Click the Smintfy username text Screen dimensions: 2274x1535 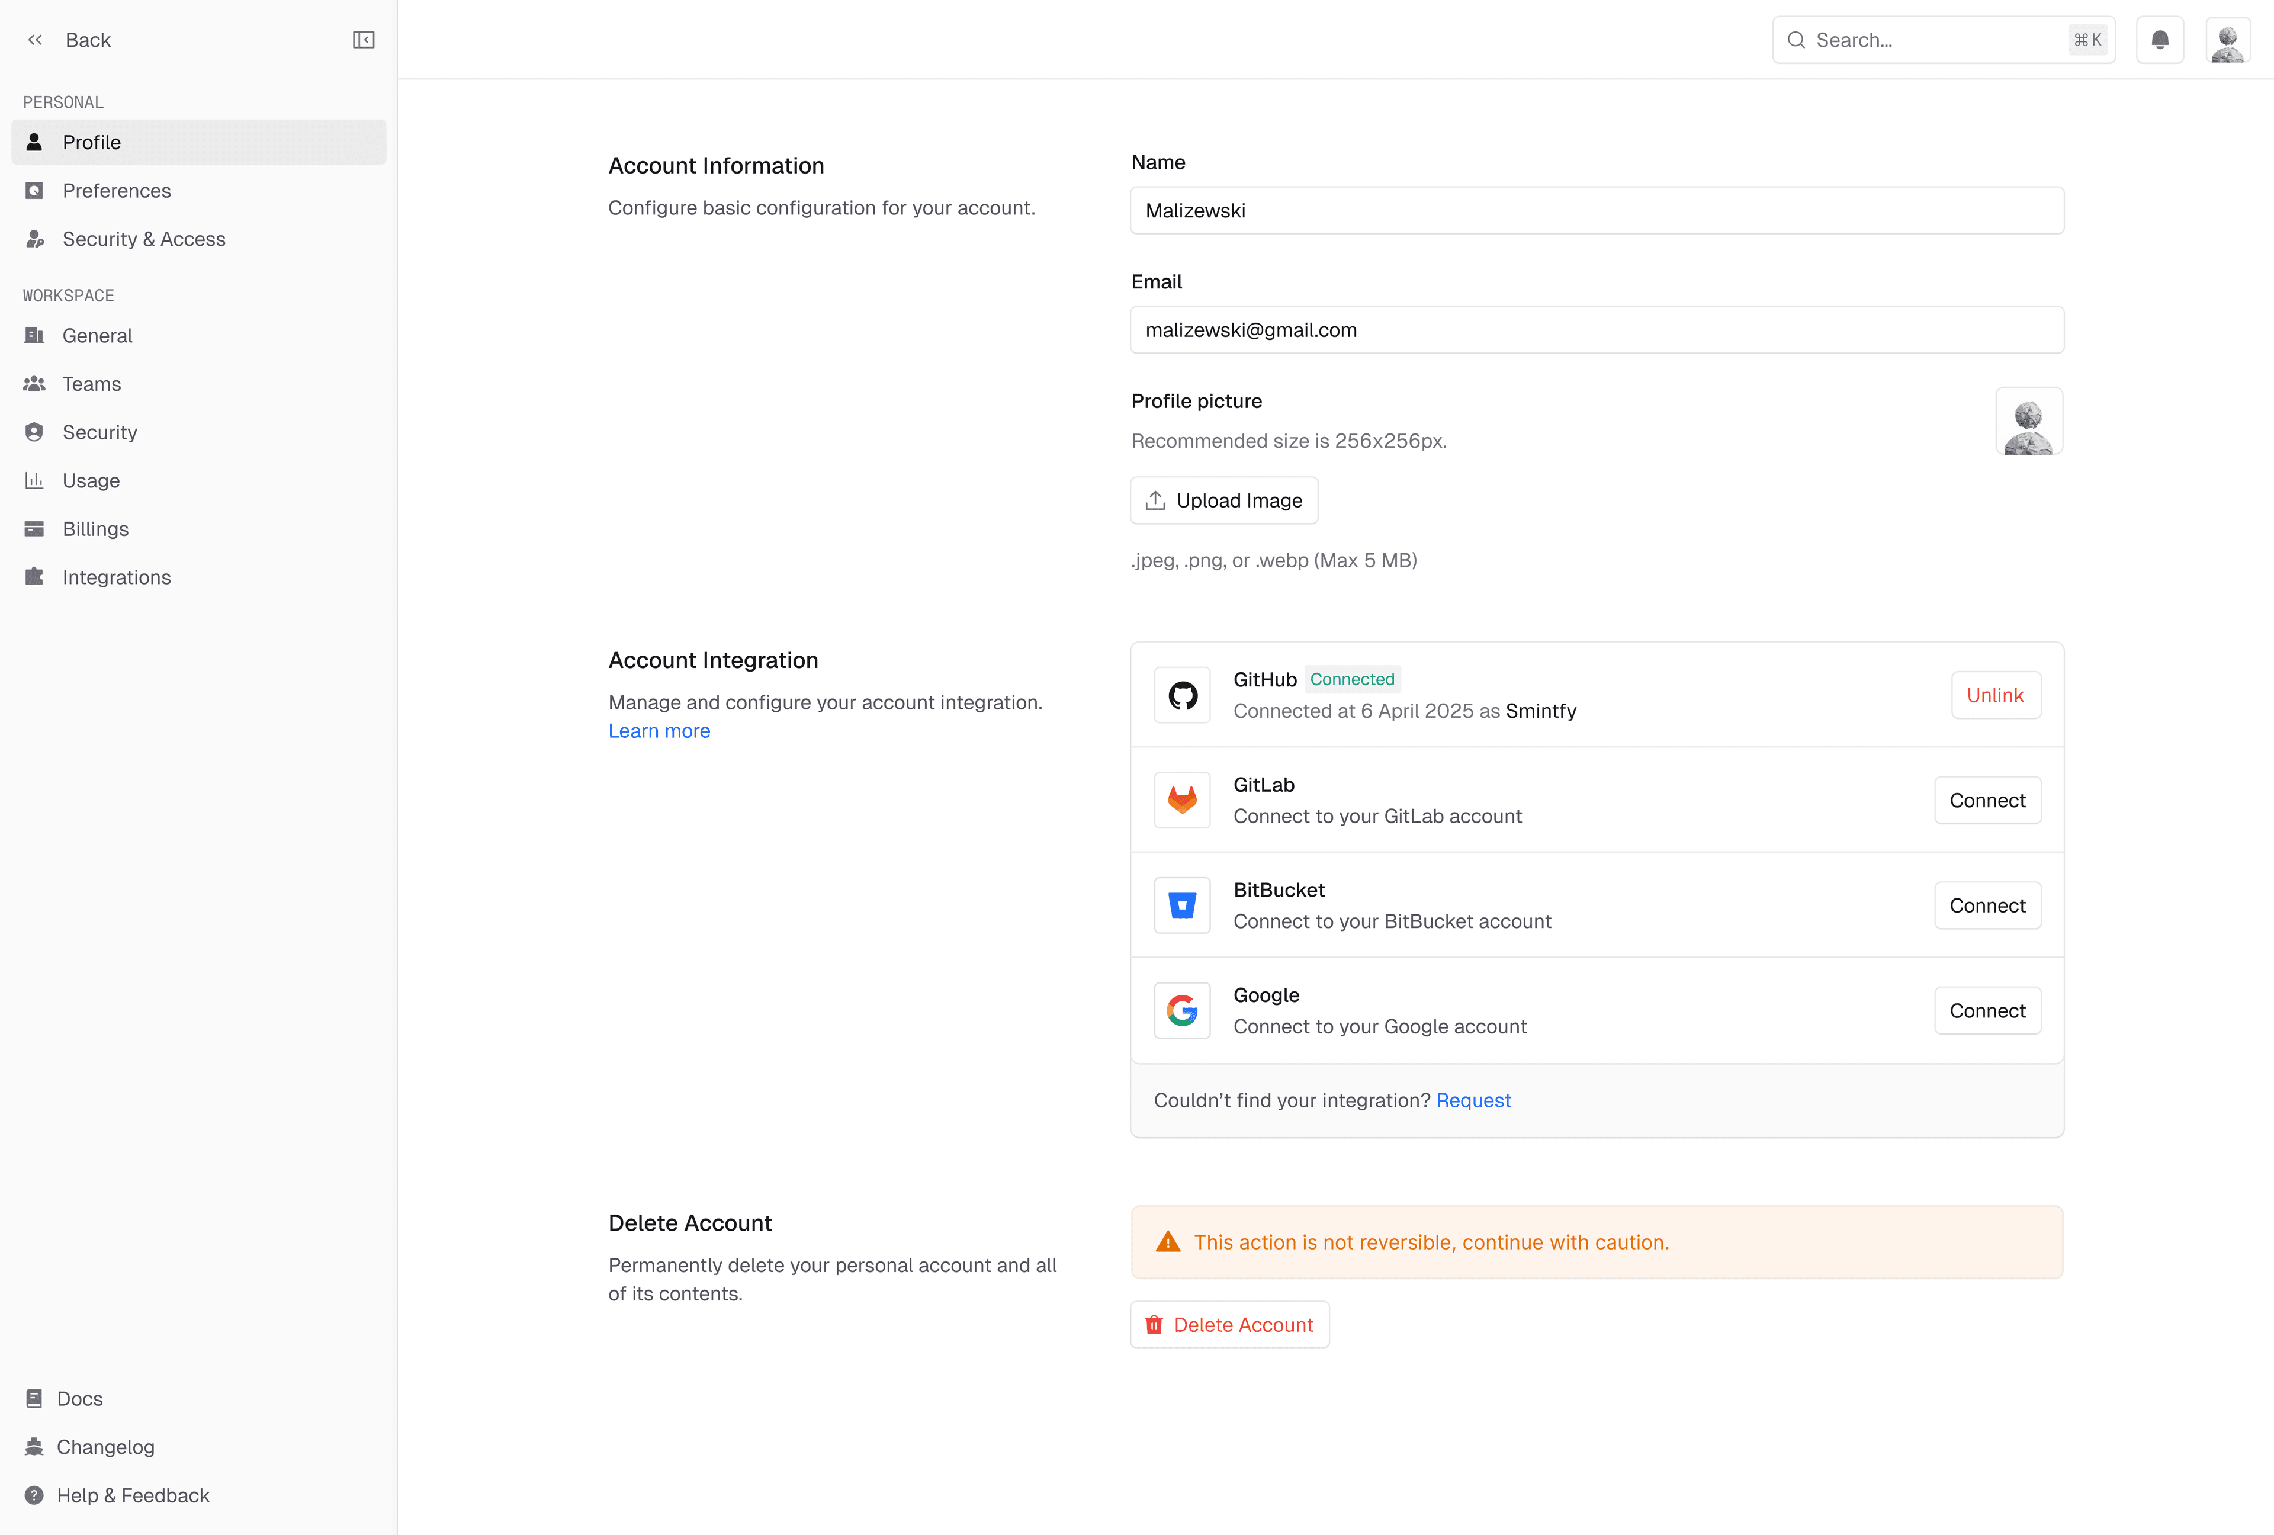coord(1540,711)
